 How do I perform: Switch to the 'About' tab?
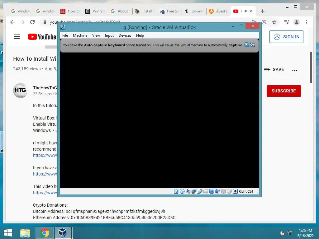point(120,11)
